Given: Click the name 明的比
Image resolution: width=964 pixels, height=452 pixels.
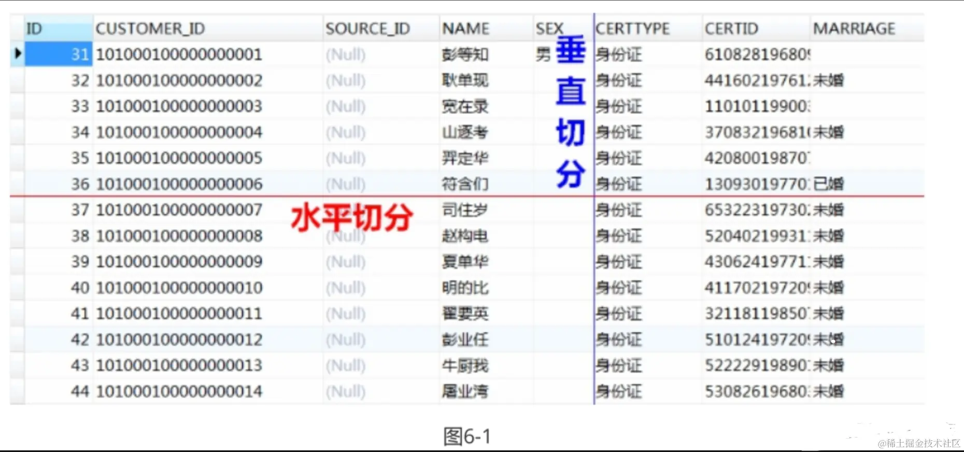Looking at the screenshot, I should pyautogui.click(x=465, y=288).
